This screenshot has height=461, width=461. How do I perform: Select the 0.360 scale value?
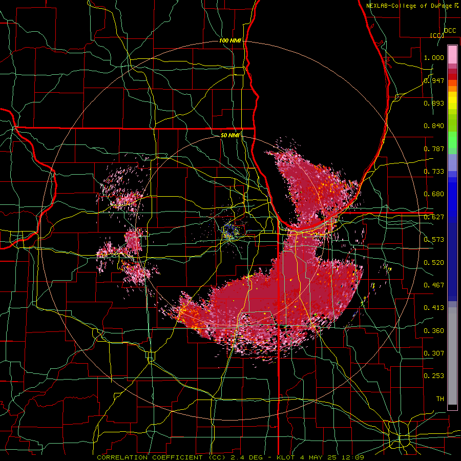pyautogui.click(x=434, y=331)
